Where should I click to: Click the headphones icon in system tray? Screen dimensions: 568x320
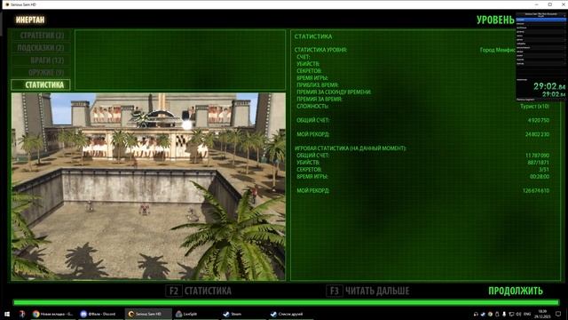pos(476,314)
